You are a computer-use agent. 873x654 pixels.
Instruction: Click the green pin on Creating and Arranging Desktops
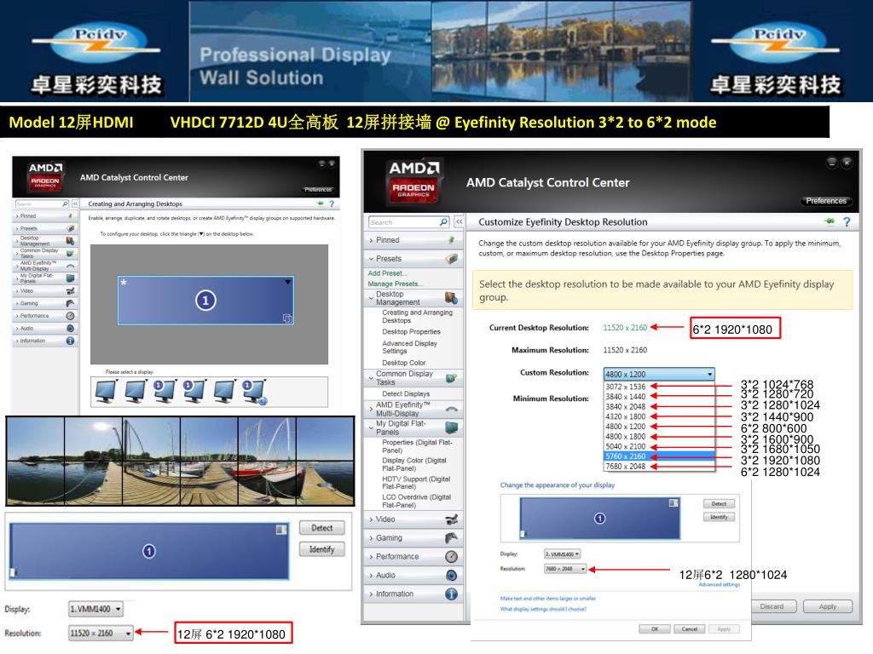pyautogui.click(x=321, y=204)
